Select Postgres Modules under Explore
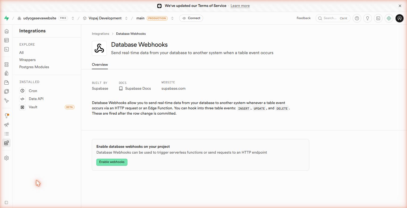The height and width of the screenshot is (208, 407). tap(34, 67)
